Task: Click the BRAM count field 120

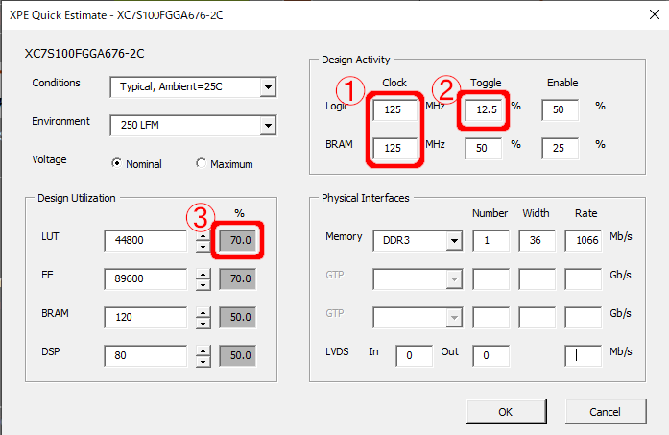Action: click(146, 317)
